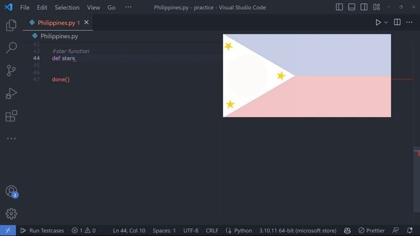
Task: Select Python interpreter 3.10.11 64-bit
Action: point(297,230)
